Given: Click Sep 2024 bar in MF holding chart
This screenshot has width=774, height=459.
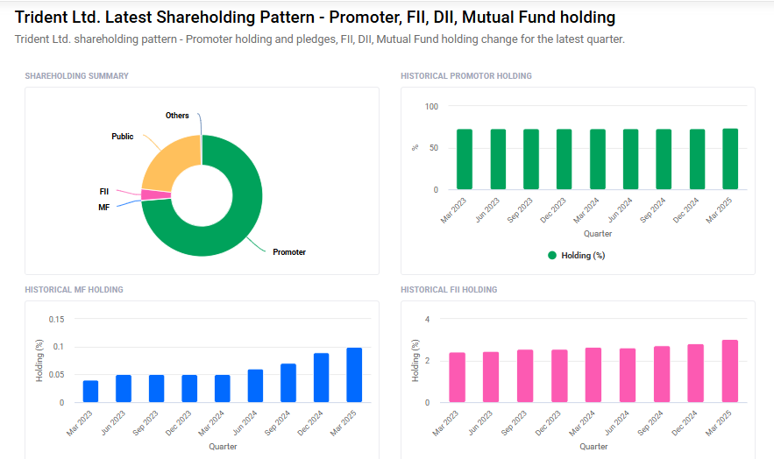Looking at the screenshot, I should coord(288,383).
